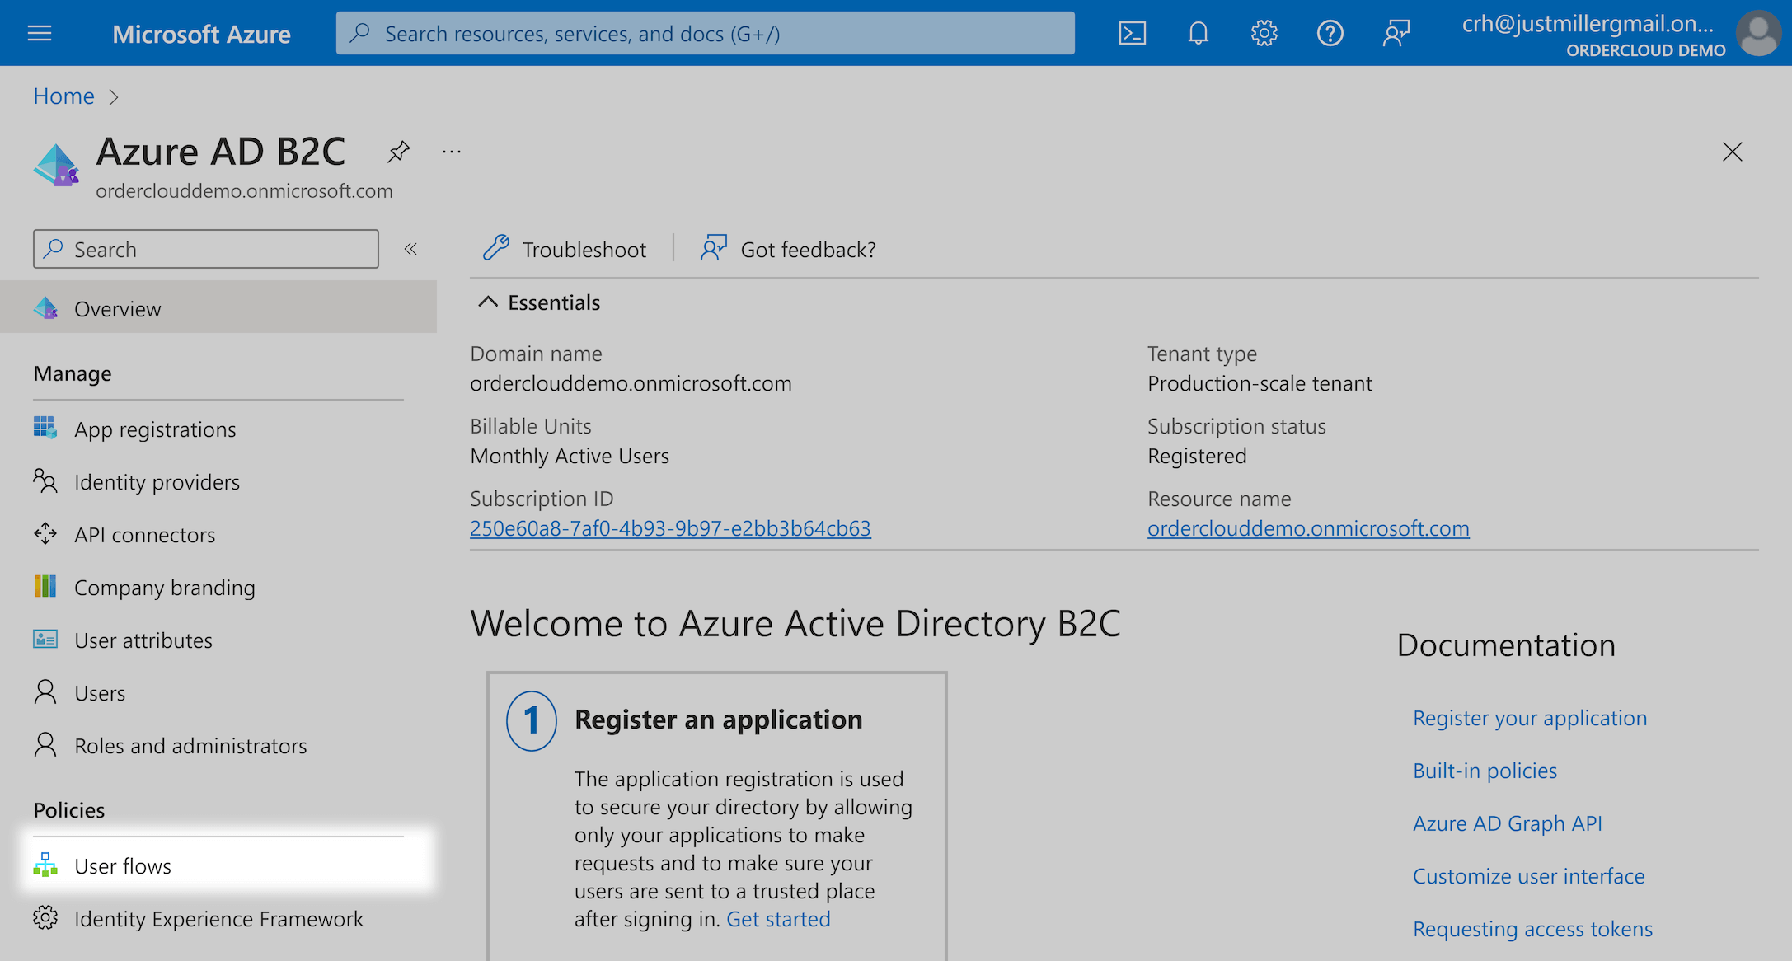The image size is (1792, 961).
Task: Click the Registered subscription status value
Action: (1197, 456)
